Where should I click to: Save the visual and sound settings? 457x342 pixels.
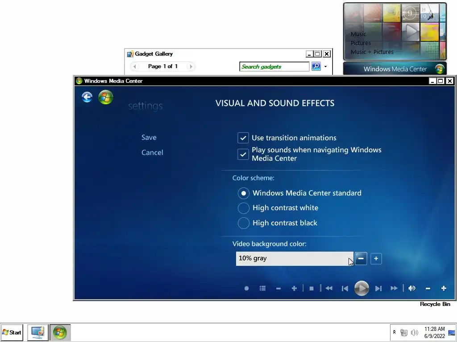click(149, 137)
